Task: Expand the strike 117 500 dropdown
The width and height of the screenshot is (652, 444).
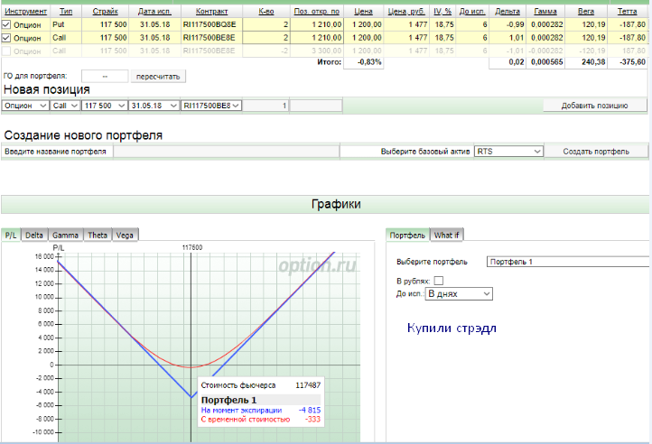Action: (105, 106)
